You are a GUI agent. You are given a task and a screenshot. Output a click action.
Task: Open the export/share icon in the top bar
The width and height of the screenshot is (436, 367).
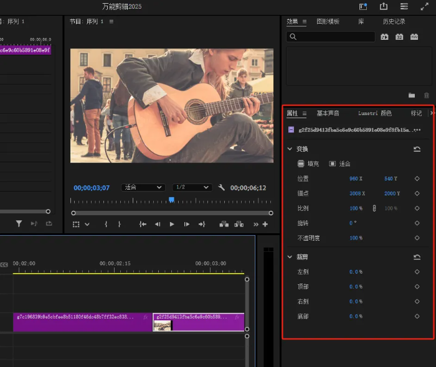pos(384,6)
